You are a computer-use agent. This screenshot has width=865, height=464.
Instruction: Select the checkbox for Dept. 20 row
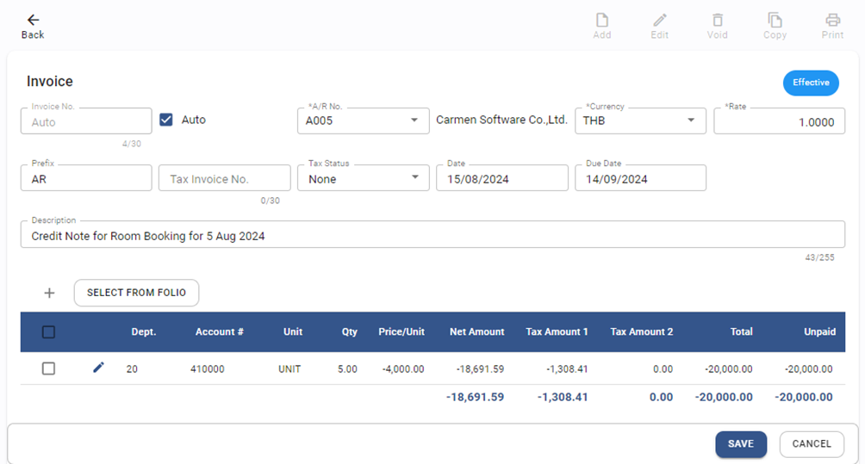(x=49, y=368)
